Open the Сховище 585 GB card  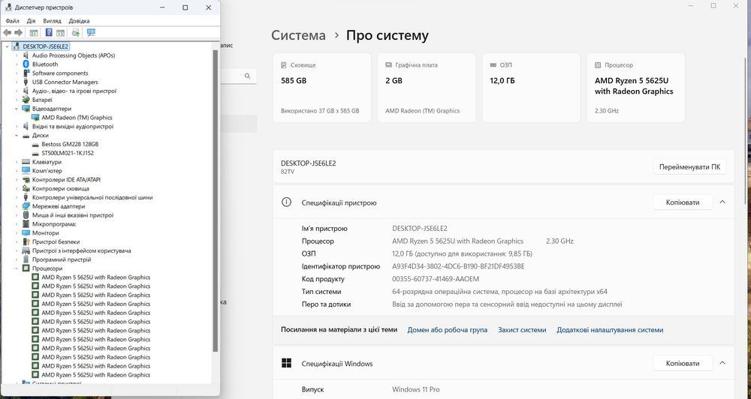322,88
